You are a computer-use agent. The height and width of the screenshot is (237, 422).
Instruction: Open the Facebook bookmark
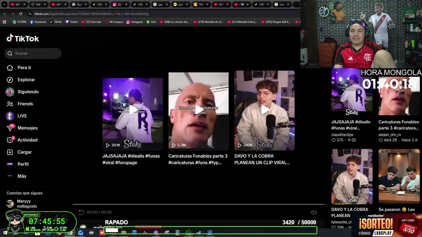coord(38,22)
